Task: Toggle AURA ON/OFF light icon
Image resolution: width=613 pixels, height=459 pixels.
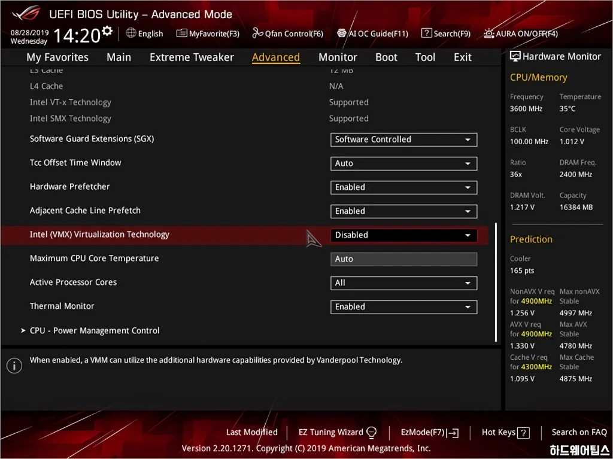Action: point(488,34)
